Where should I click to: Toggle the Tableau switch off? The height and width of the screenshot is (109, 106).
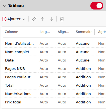pyautogui.click(x=97, y=6)
